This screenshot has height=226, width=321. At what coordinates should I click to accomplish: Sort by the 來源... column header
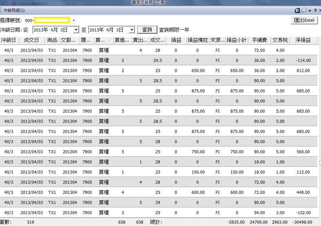coord(217,40)
